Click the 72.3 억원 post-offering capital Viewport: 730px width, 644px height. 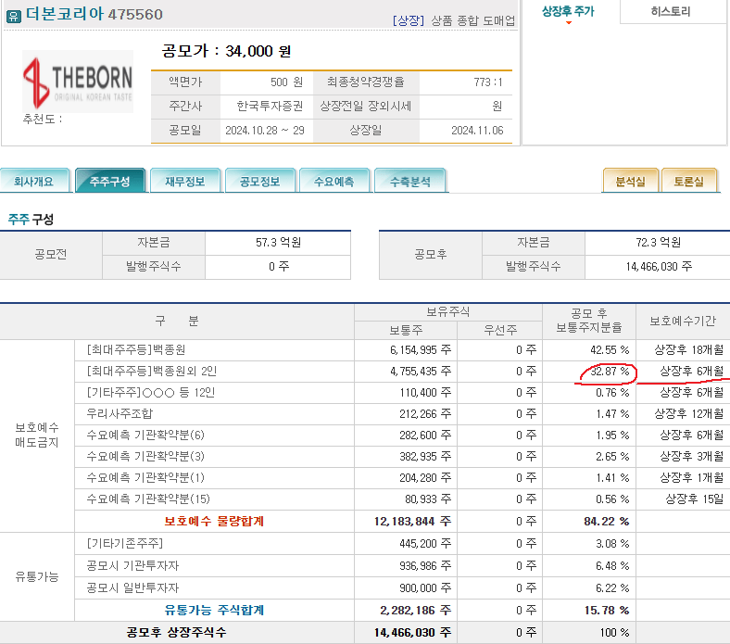pyautogui.click(x=658, y=243)
